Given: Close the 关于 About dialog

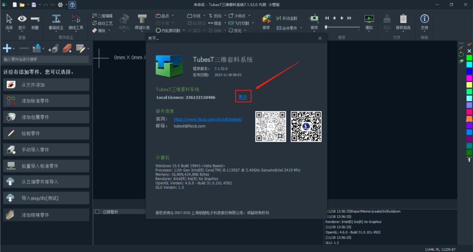Looking at the screenshot, I should [320, 38].
